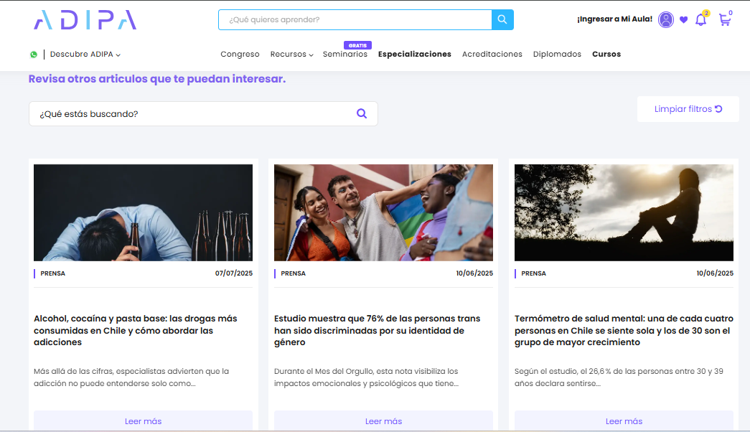Expand Seminarios marked GRATIS
This screenshot has width=750, height=432.
345,53
